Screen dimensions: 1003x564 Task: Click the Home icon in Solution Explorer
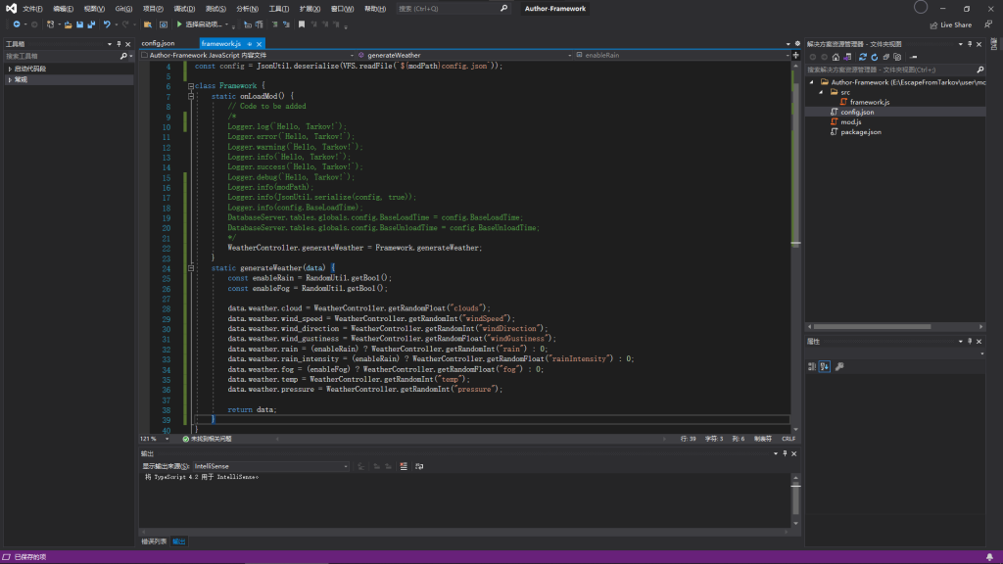(836, 57)
